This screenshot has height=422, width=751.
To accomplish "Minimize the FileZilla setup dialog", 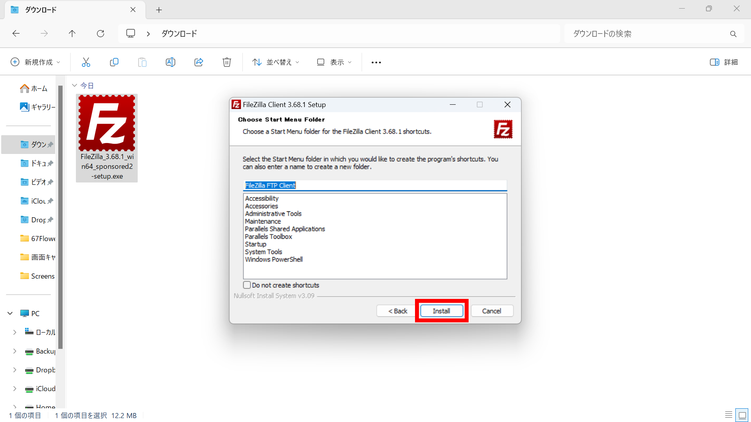I will (x=453, y=105).
